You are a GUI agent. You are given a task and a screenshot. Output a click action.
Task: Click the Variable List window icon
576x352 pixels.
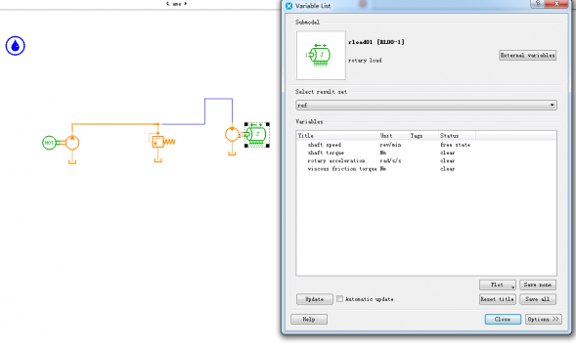tap(289, 6)
